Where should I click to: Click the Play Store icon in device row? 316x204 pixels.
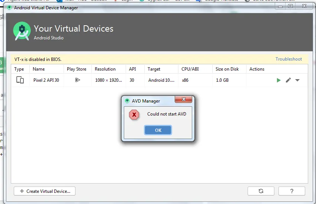coord(78,80)
